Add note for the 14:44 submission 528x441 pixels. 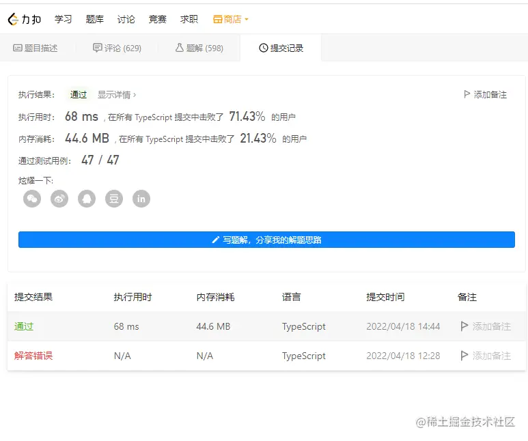click(x=486, y=326)
